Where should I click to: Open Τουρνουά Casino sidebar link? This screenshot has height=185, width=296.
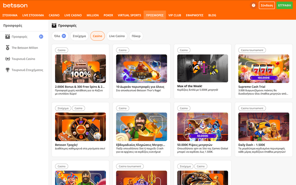(24, 59)
